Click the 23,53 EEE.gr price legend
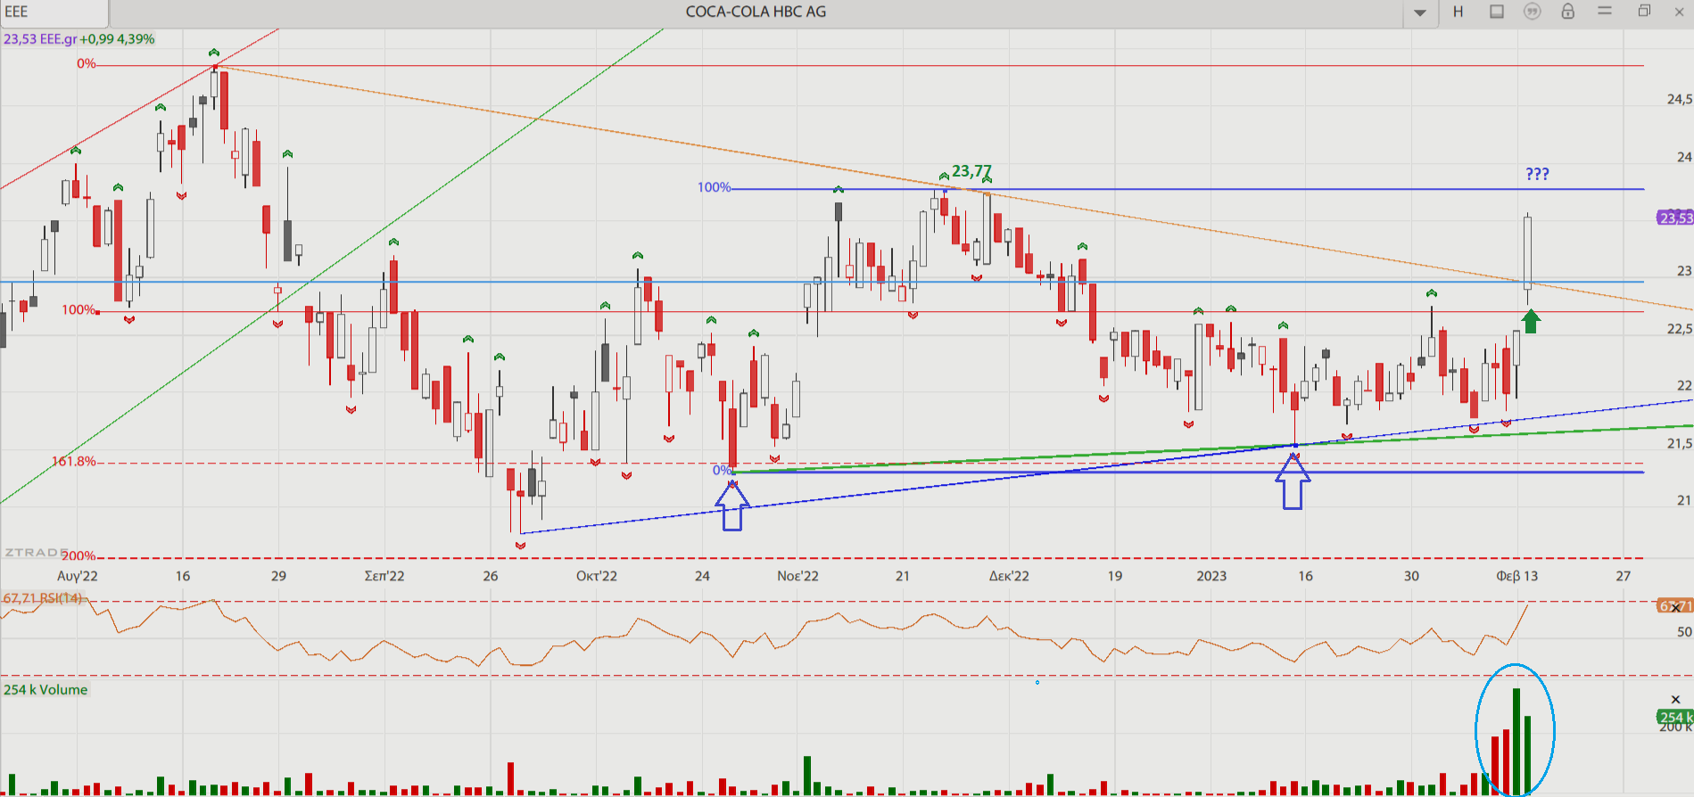The width and height of the screenshot is (1694, 797). pos(79,39)
